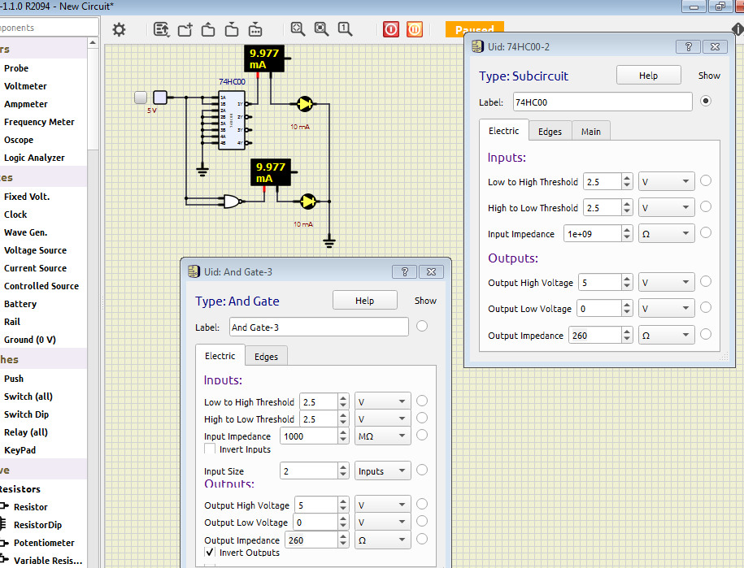Click the NAND gate symbol on the canvas
The image size is (744, 568).
[233, 201]
